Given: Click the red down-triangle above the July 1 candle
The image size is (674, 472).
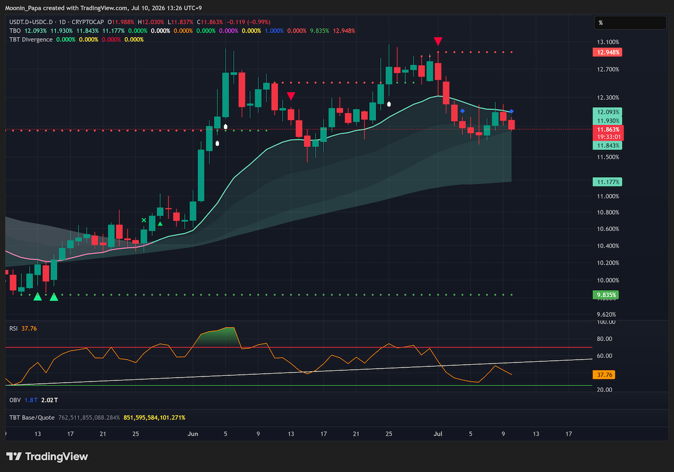Looking at the screenshot, I should 438,42.
